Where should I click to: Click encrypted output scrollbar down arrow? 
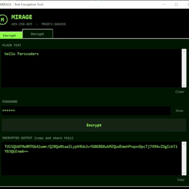184,173
